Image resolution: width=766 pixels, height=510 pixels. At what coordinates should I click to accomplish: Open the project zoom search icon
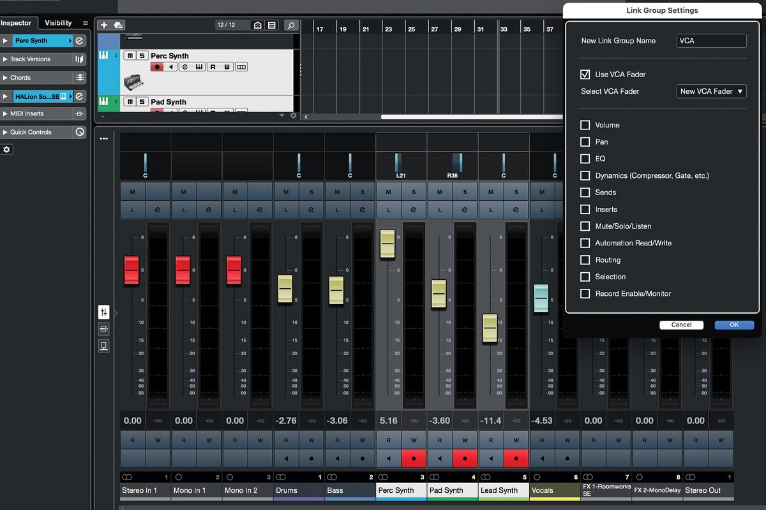[291, 25]
